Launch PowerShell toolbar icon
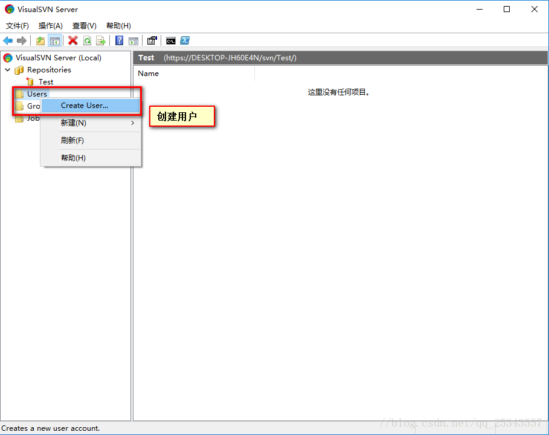Image resolution: width=549 pixels, height=435 pixels. coord(185,40)
